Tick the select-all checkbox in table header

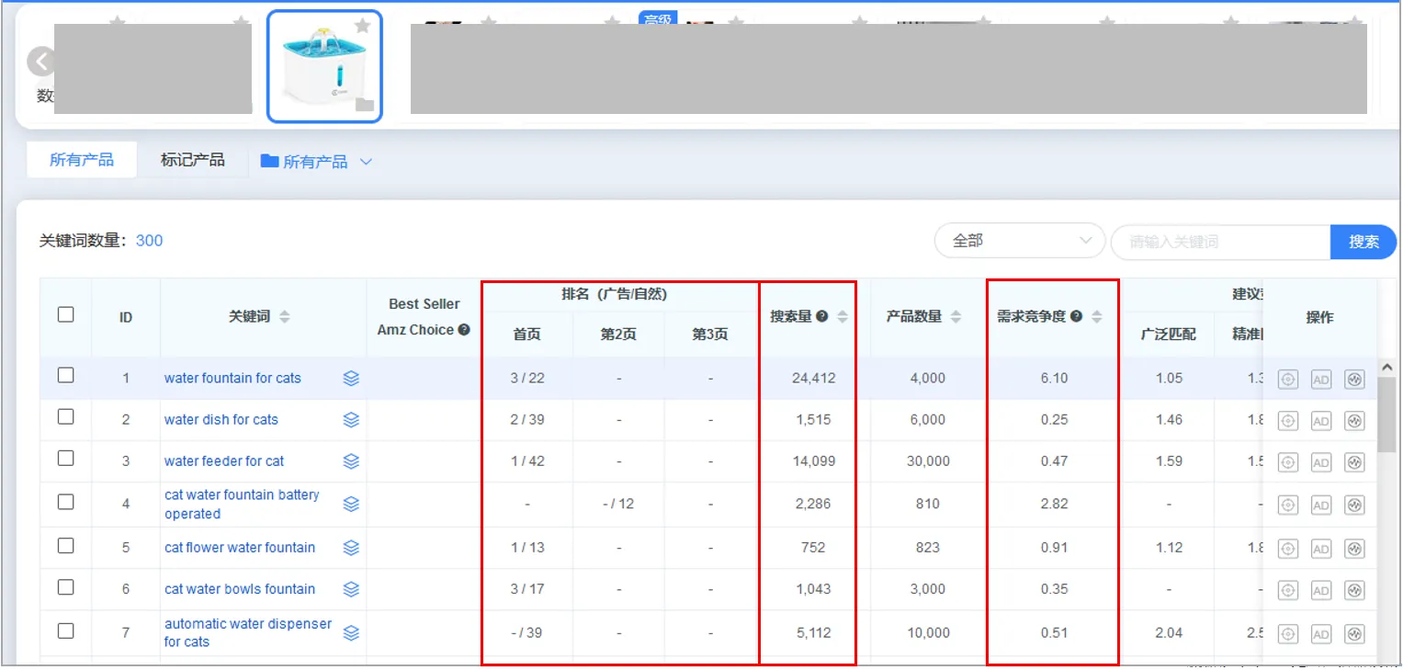coord(65,314)
